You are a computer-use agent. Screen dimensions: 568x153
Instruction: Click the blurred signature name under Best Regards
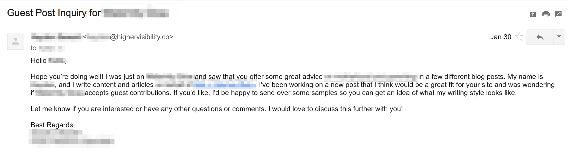click(57, 132)
